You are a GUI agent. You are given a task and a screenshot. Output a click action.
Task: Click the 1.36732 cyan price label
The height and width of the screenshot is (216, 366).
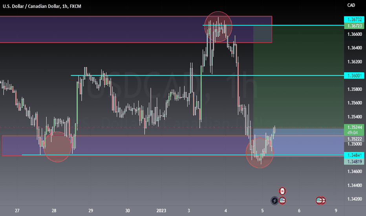(354, 20)
